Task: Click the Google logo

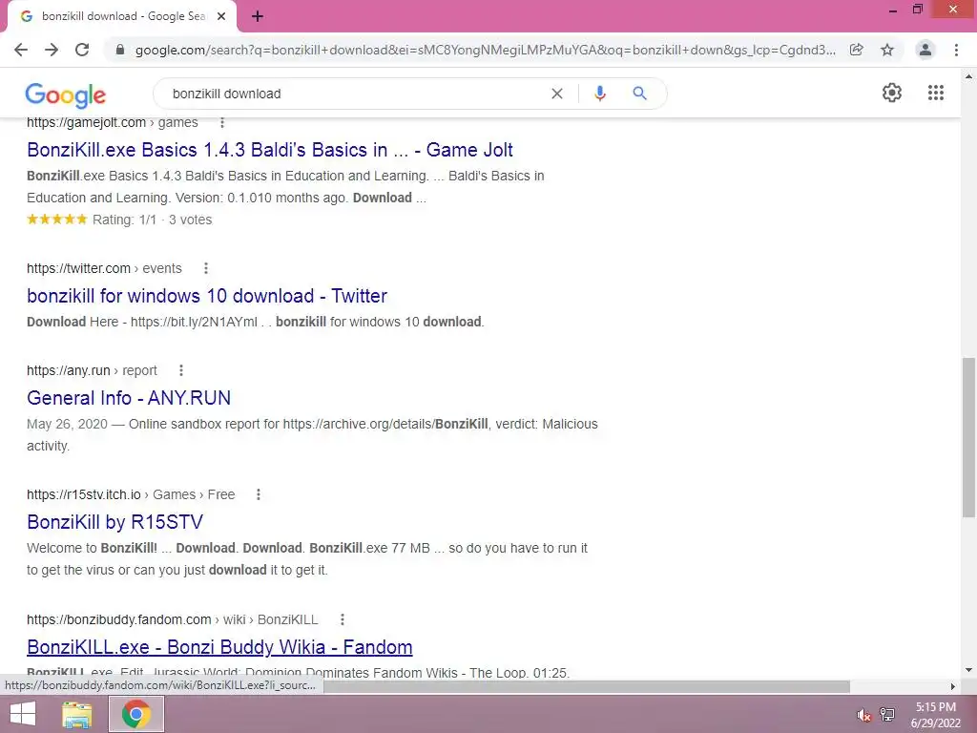Action: [x=66, y=94]
